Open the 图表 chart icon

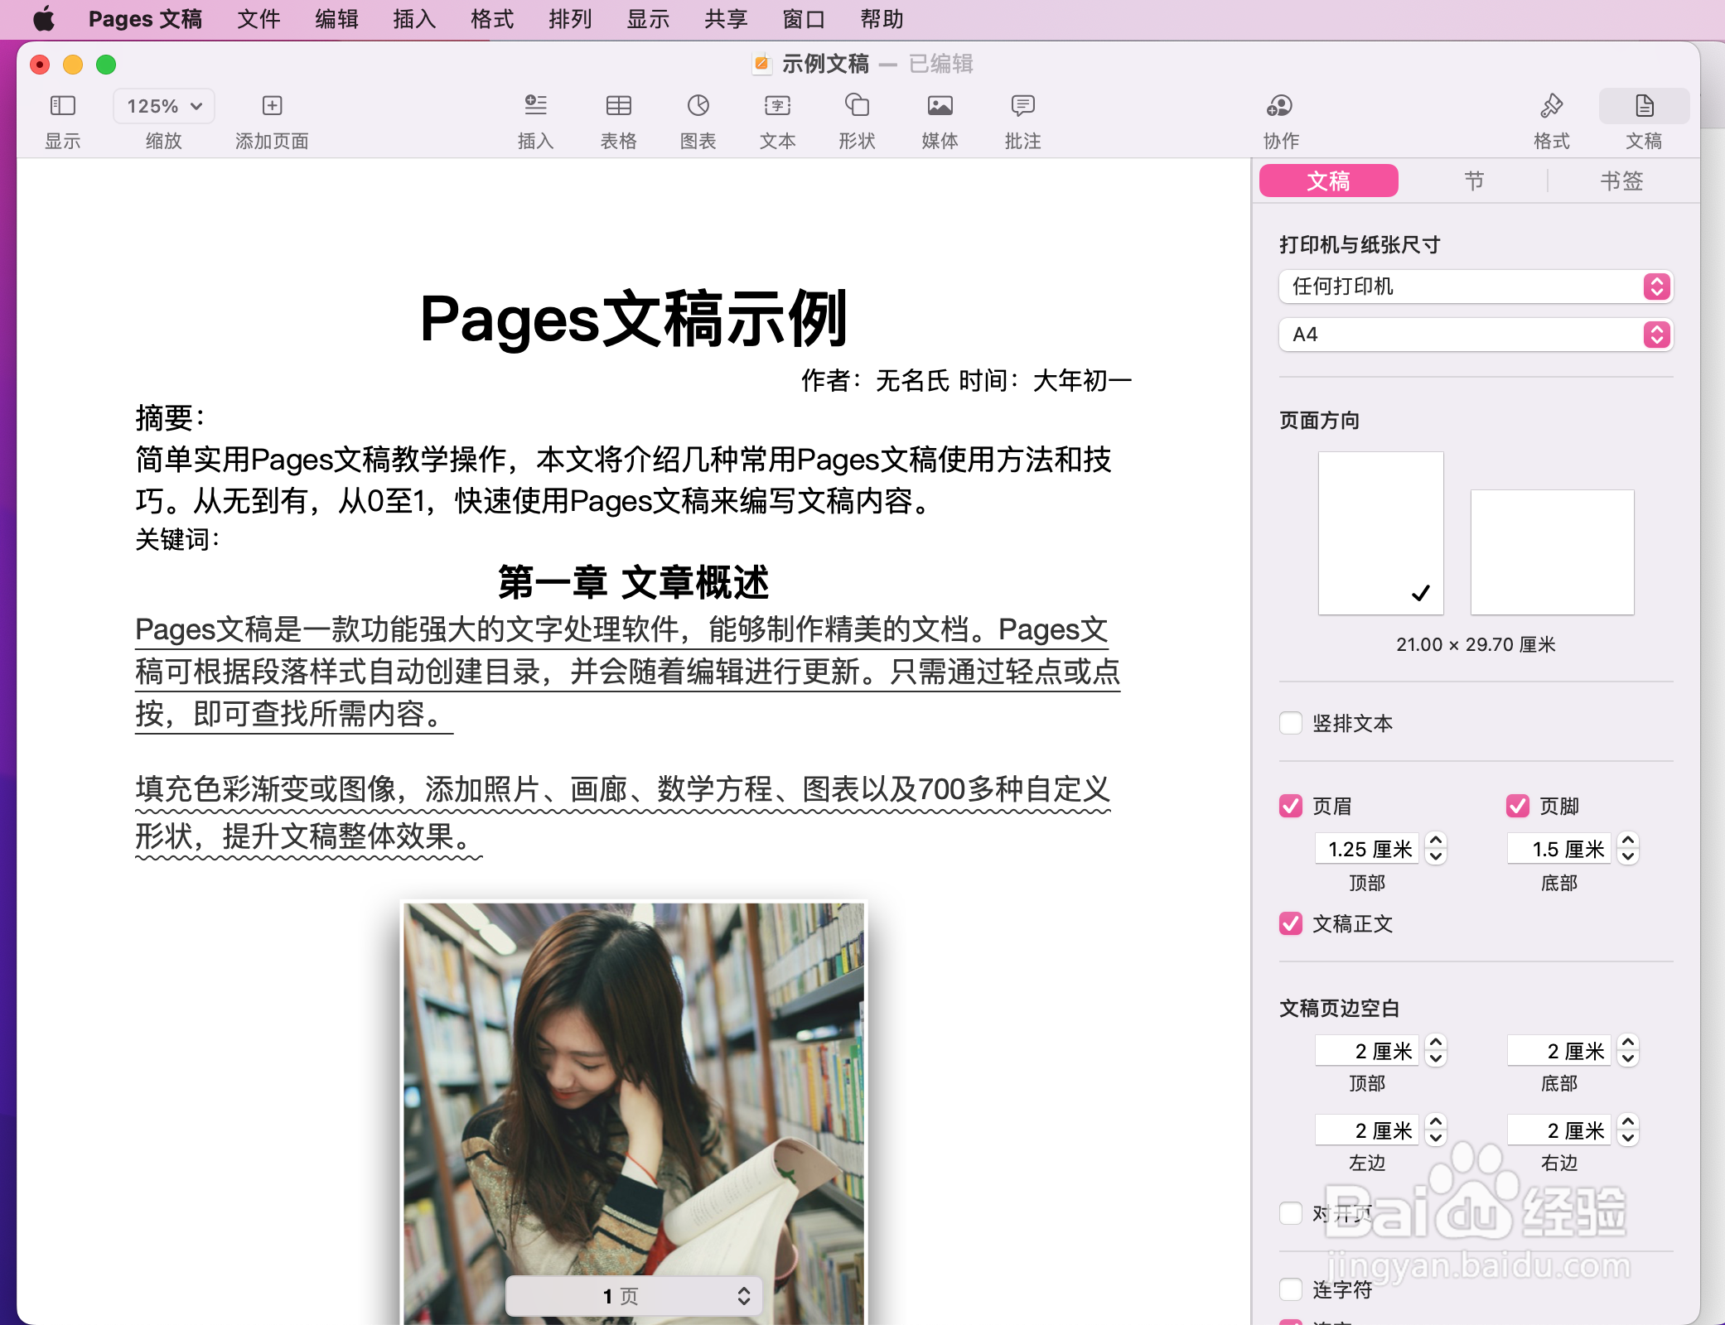tap(698, 105)
